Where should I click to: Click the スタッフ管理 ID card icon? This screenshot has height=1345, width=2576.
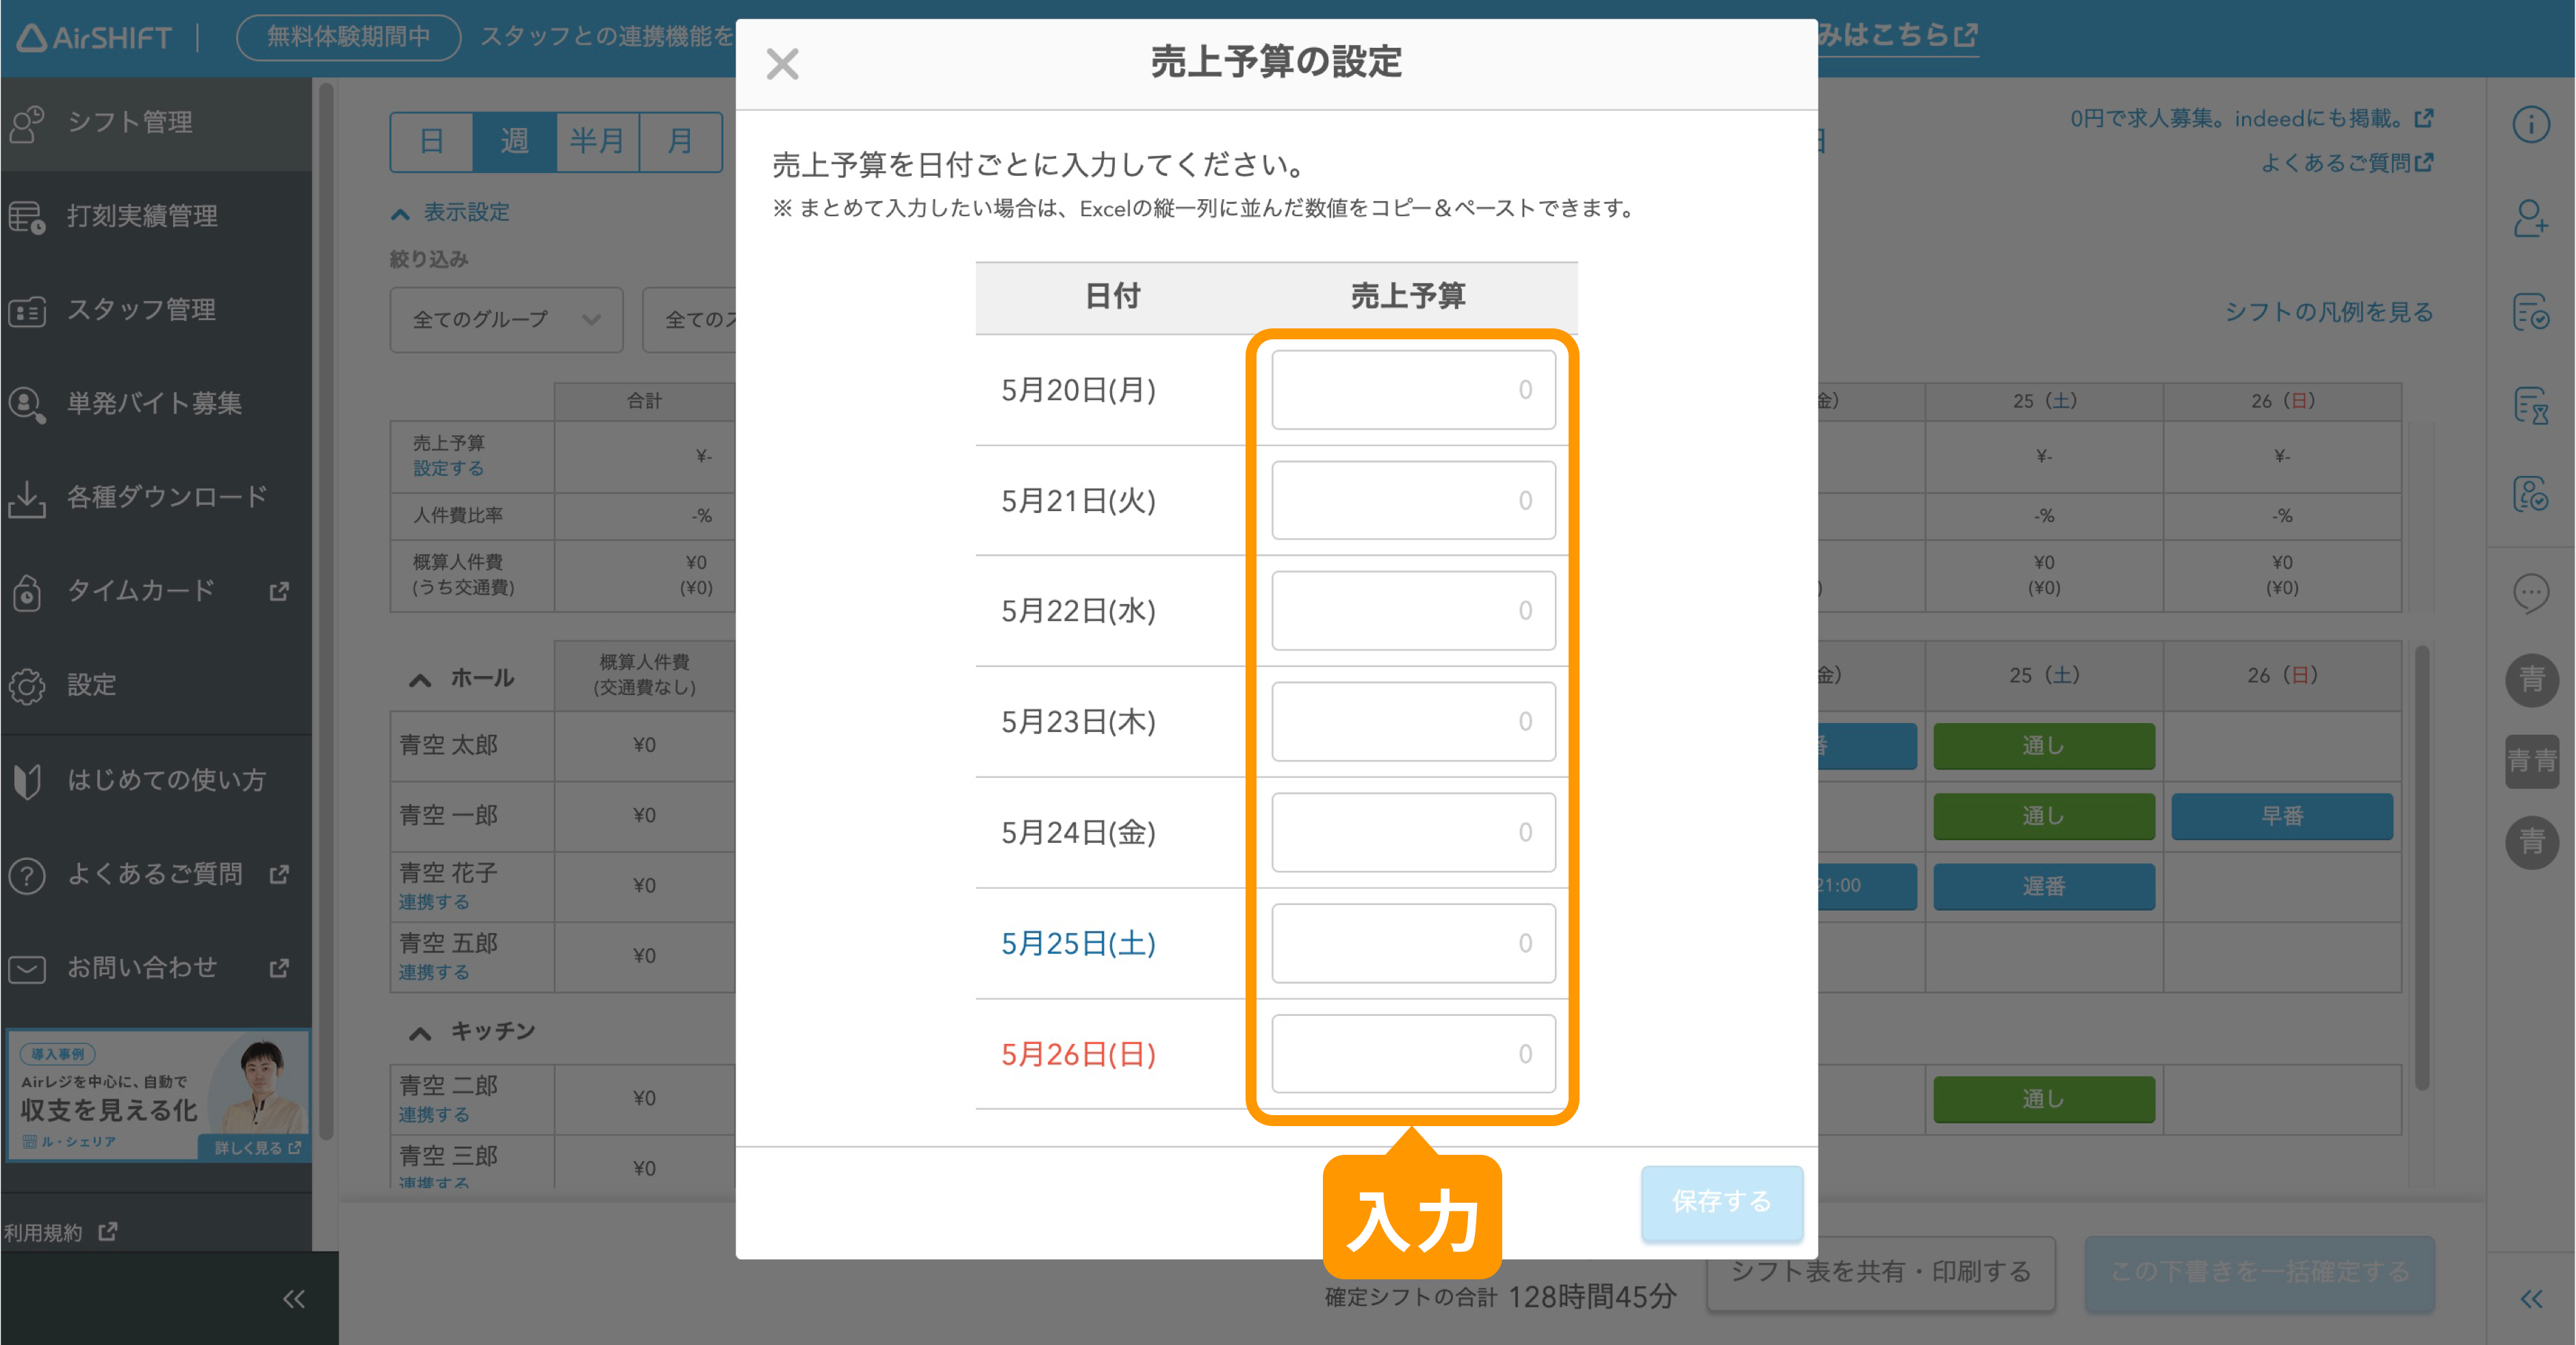coord(27,311)
